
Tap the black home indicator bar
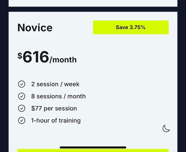93,148
